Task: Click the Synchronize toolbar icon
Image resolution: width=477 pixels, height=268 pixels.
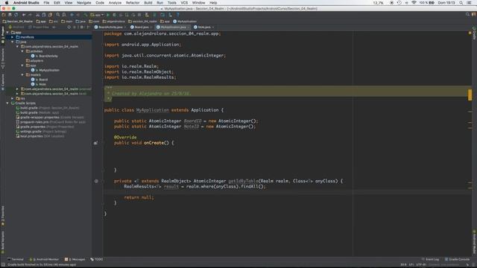Action: pyautogui.click(x=16, y=15)
